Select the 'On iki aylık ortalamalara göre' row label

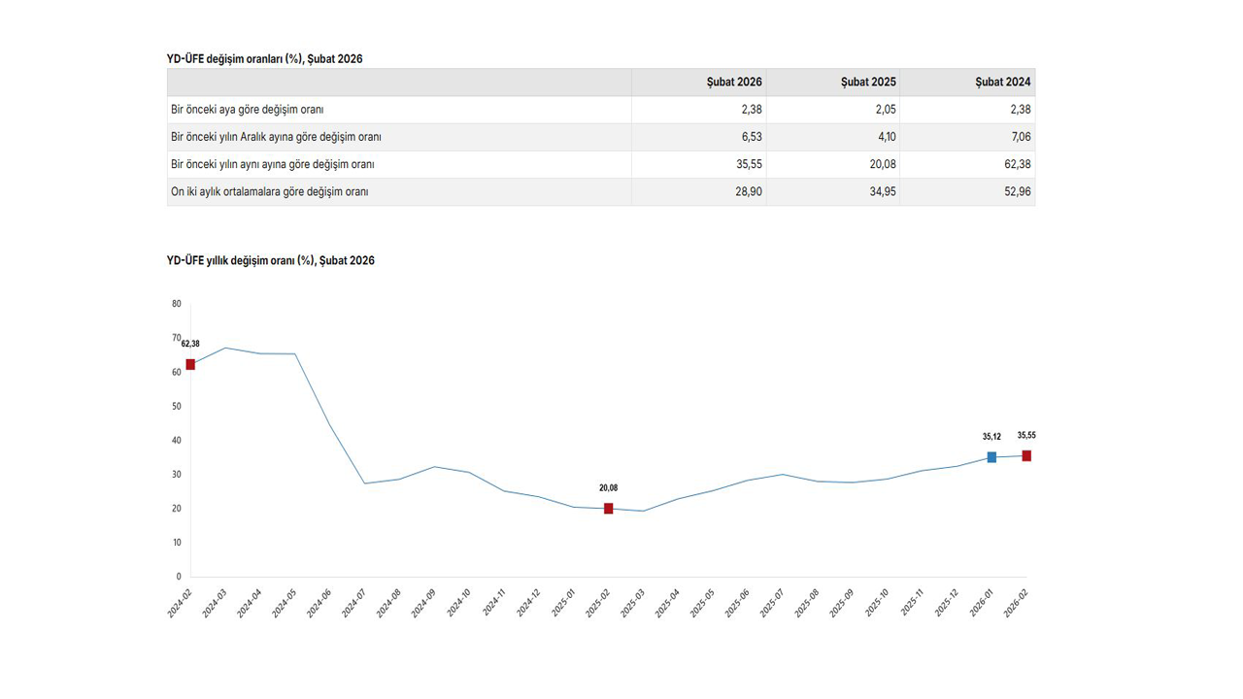[270, 192]
